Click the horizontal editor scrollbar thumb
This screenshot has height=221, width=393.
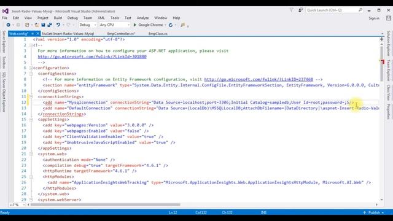tap(105, 204)
